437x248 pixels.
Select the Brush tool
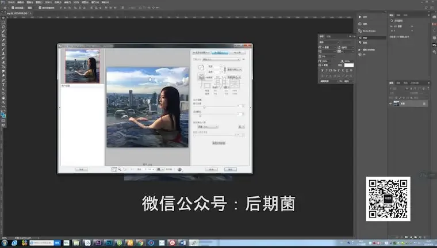4,48
